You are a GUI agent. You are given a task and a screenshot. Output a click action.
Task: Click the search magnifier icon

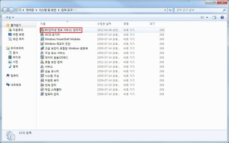[x=224, y=10]
